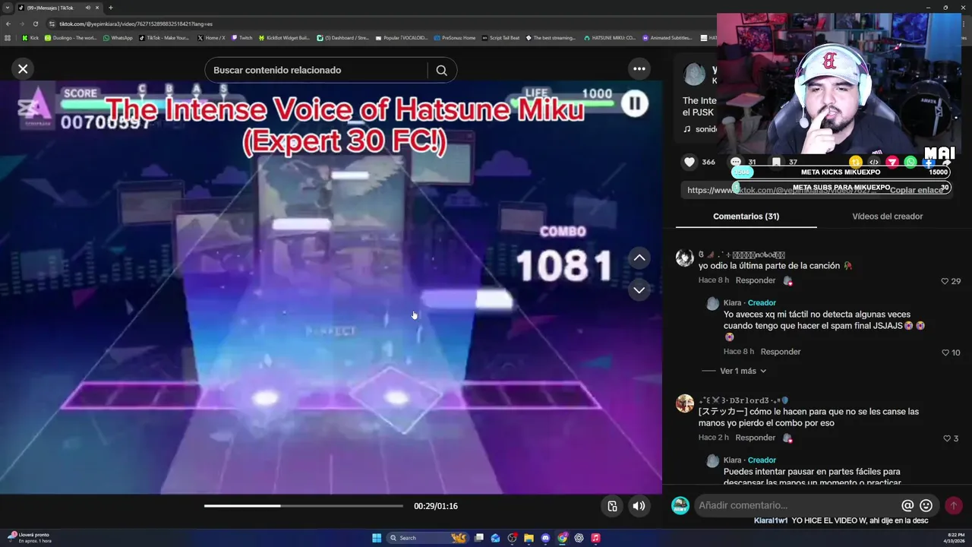This screenshot has height=547, width=972.
Task: Click the yellow repost icon
Action: (856, 162)
